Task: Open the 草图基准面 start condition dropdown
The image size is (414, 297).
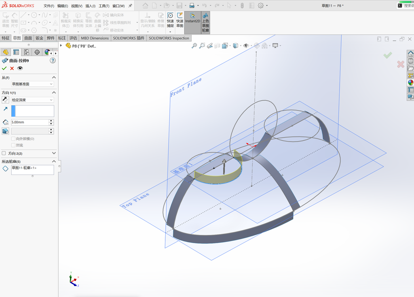Action: [32, 84]
